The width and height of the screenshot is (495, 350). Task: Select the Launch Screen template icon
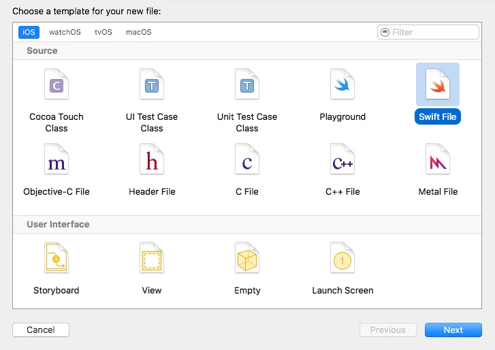click(342, 258)
